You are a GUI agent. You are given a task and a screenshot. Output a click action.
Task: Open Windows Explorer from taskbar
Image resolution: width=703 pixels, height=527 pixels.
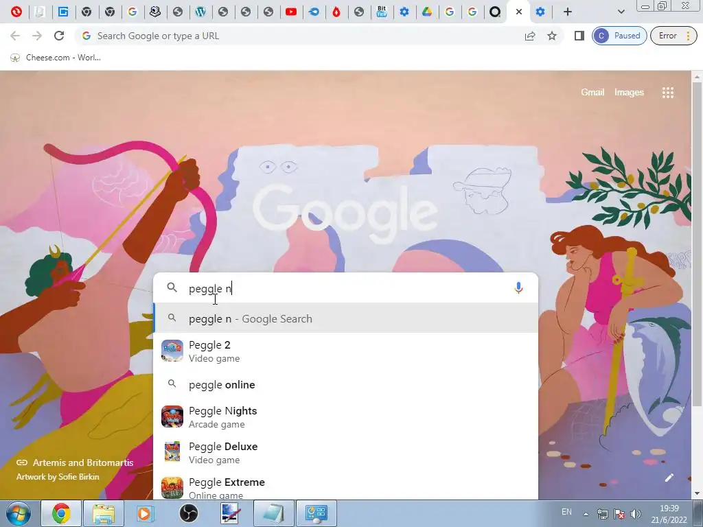click(104, 513)
